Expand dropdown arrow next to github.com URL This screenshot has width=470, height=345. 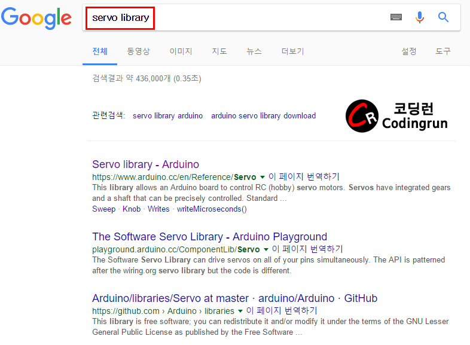click(x=240, y=311)
